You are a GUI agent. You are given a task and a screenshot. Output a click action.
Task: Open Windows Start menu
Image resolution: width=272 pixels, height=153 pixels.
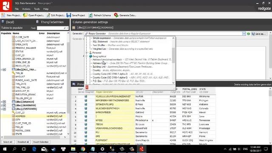point(5,149)
